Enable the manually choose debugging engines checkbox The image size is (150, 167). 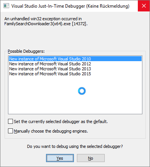(10, 131)
